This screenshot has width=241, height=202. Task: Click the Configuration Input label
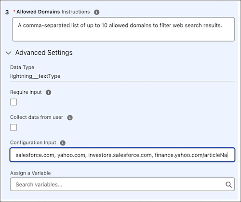point(33,143)
